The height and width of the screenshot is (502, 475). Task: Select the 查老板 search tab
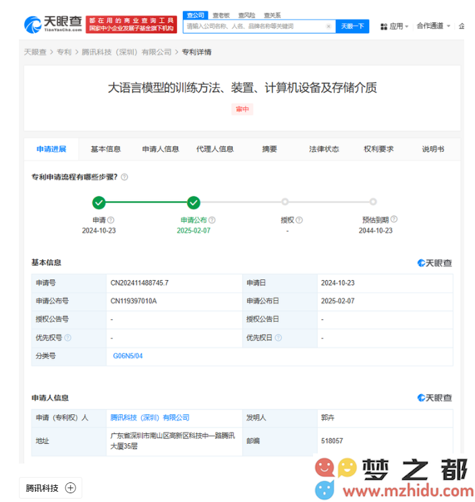click(221, 15)
